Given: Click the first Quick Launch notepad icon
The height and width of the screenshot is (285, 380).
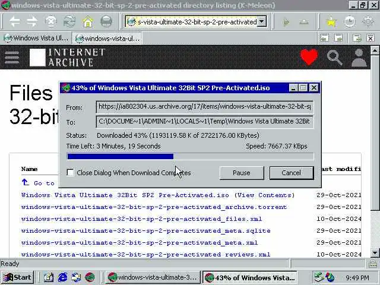Looking at the screenshot, I should click(49, 277).
